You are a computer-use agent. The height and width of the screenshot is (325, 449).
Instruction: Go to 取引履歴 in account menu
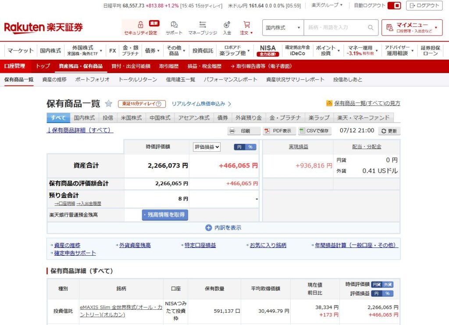pyautogui.click(x=169, y=66)
